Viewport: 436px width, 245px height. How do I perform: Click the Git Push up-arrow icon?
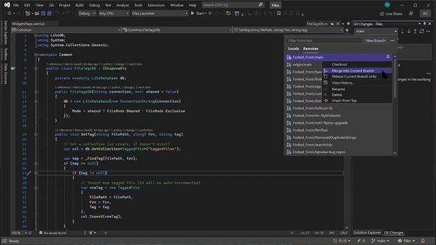(415, 31)
